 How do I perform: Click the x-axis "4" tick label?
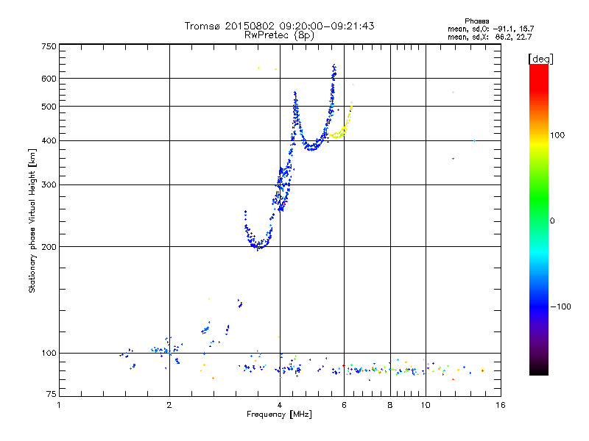click(x=280, y=405)
